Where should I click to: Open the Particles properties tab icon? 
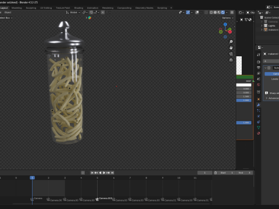tap(259, 110)
